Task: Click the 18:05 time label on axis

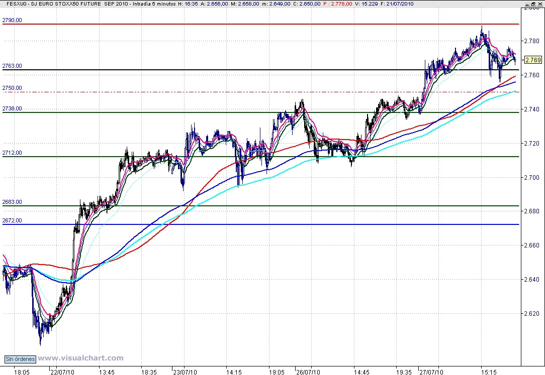Action: (x=22, y=372)
